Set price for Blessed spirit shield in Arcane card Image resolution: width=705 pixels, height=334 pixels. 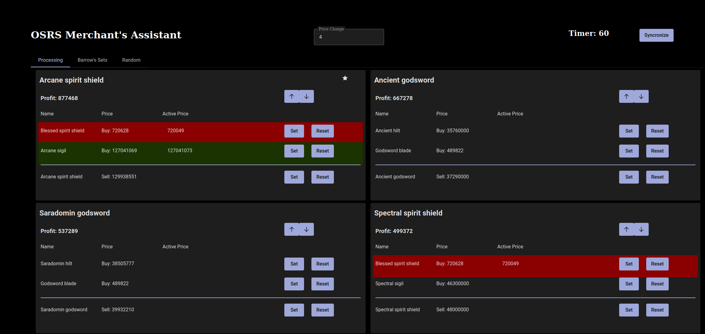pos(294,131)
